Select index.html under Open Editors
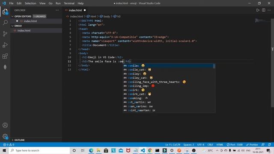274x154 pixels. coord(36,21)
